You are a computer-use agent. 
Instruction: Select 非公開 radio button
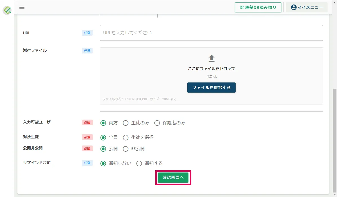pos(126,149)
